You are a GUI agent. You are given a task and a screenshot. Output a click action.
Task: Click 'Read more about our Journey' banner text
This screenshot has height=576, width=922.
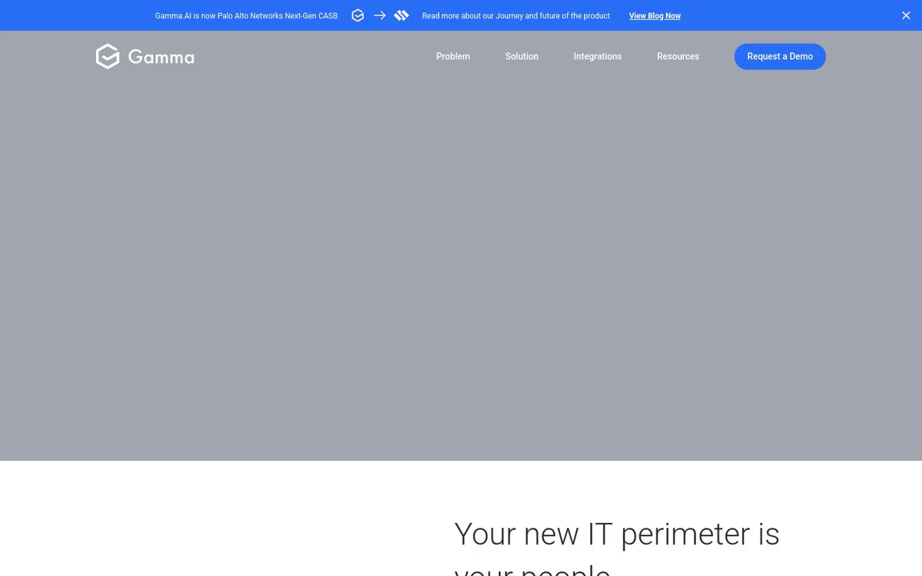click(x=516, y=15)
